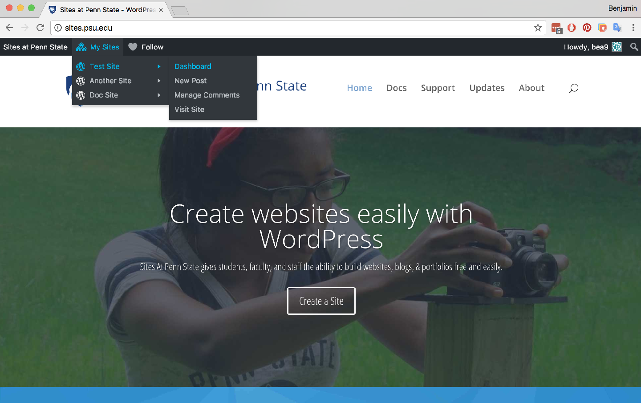
Task: Bookmark this page with the star icon
Action: coord(538,28)
